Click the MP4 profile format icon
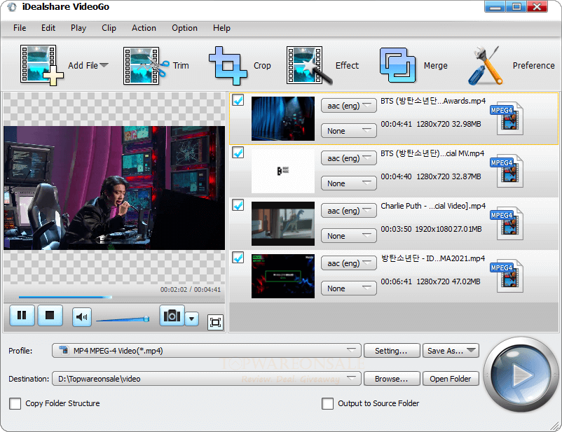Viewport: 562px width, 432px height. [x=64, y=350]
